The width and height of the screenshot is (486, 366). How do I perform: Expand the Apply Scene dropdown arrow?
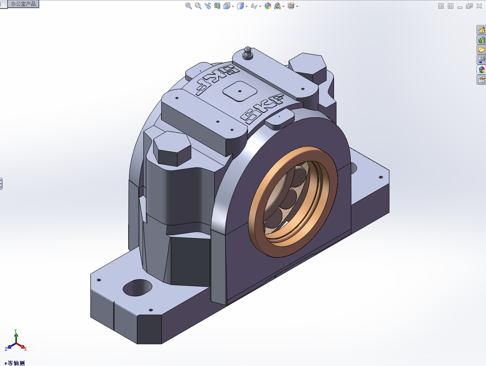tap(283, 6)
